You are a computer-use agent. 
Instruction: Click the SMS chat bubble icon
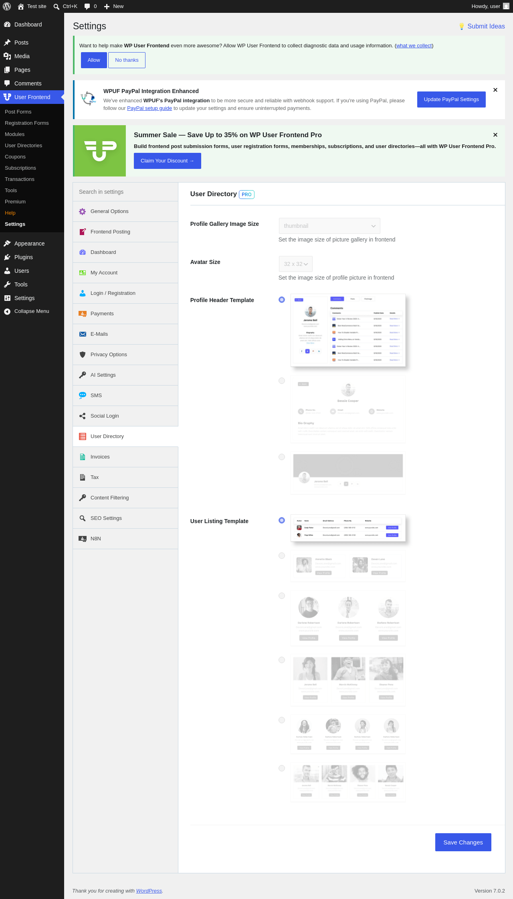pos(83,396)
